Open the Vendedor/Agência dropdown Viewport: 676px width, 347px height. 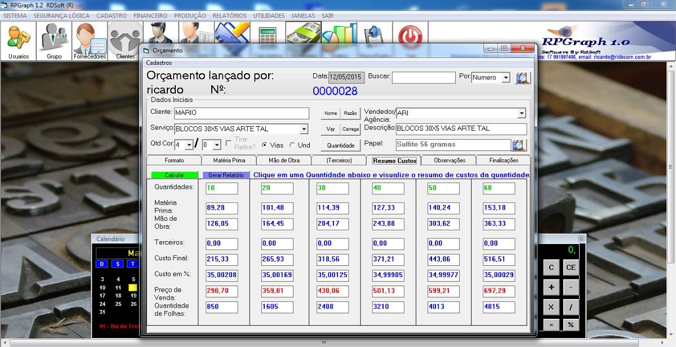[521, 113]
